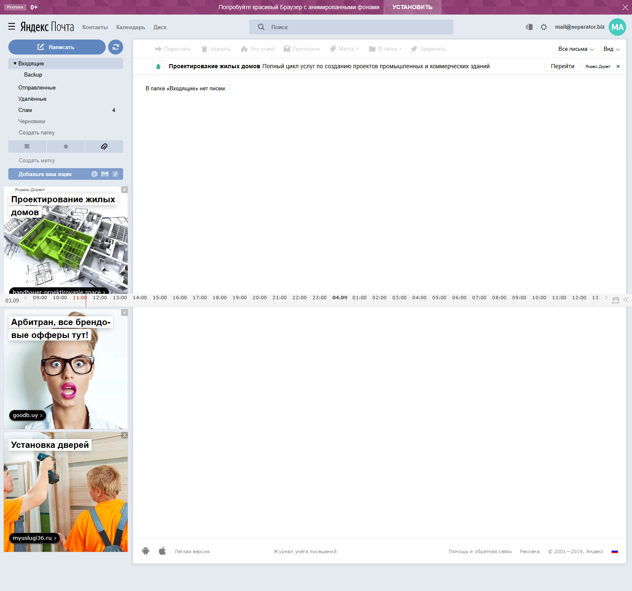Viewport: 632px width, 591px height.
Task: Click the Russian flag language icon
Action: coord(615,551)
